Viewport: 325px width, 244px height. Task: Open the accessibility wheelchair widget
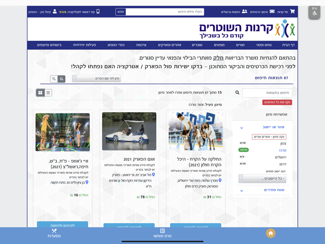314,12
